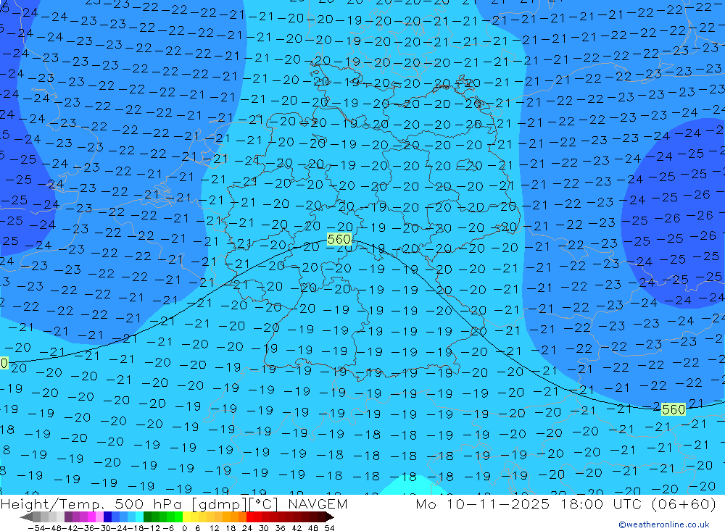Select the dark purple swatch above -42 on the legend
This screenshot has width=725, height=531.
pos(68,517)
